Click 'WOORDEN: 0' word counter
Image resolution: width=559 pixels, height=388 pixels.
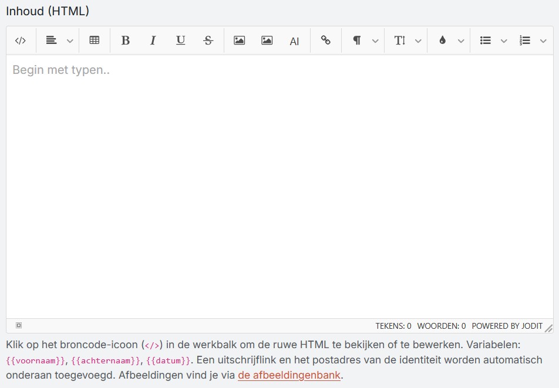tap(442, 326)
